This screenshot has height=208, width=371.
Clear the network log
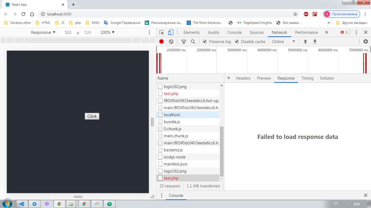pyautogui.click(x=171, y=42)
